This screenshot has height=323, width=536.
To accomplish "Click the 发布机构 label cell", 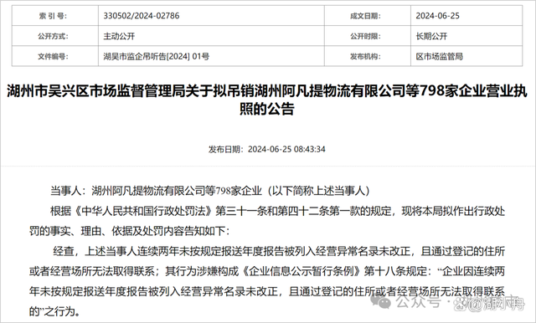I will point(368,56).
